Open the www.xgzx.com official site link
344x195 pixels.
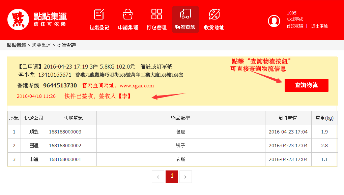137,86
